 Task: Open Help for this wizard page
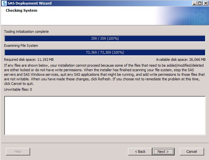click(18, 152)
